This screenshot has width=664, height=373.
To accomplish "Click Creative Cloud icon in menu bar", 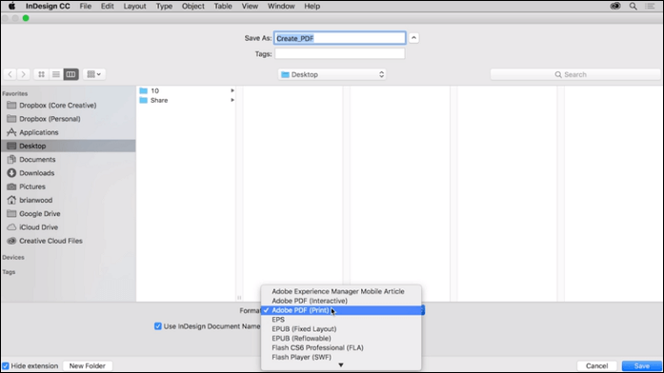I will pyautogui.click(x=615, y=6).
